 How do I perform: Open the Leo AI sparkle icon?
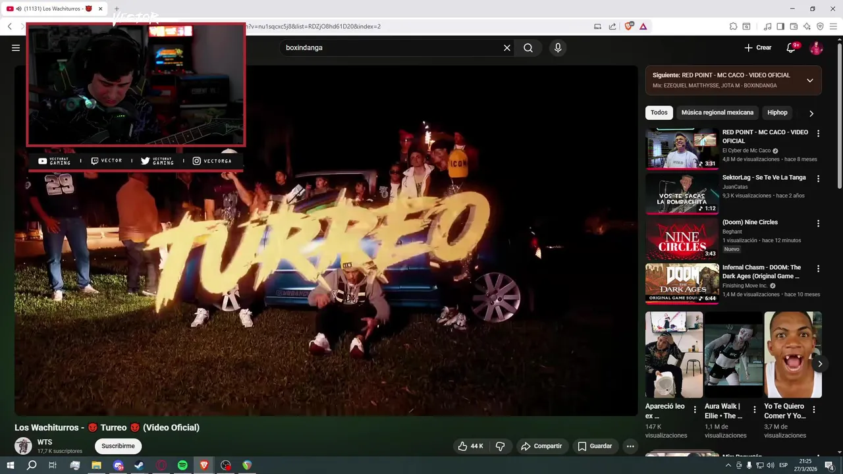[807, 26]
